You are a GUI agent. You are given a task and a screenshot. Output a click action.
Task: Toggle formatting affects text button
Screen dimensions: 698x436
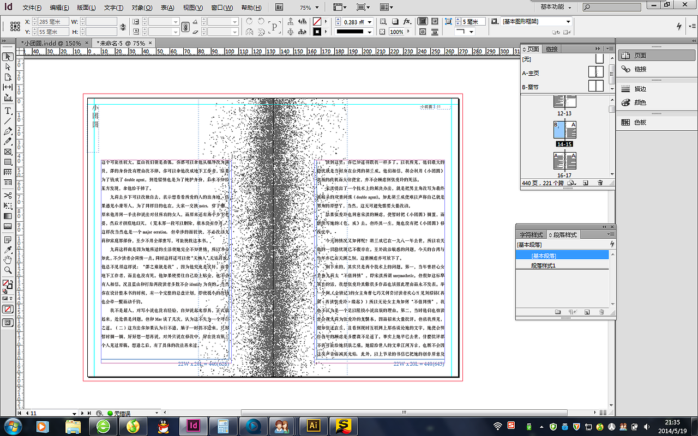[x=11, y=298]
